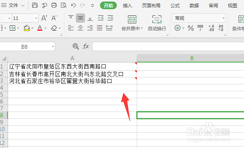This screenshot has width=244, height=148.
Task: Select column A header
Action: tap(72, 58)
